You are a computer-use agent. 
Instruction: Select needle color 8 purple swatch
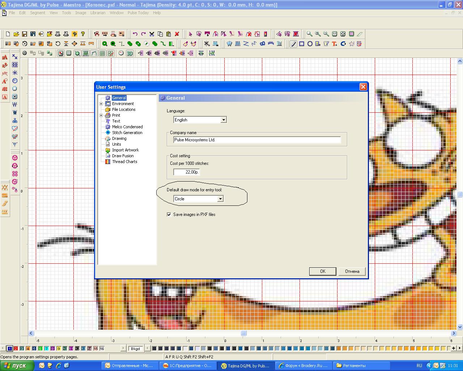point(52,349)
